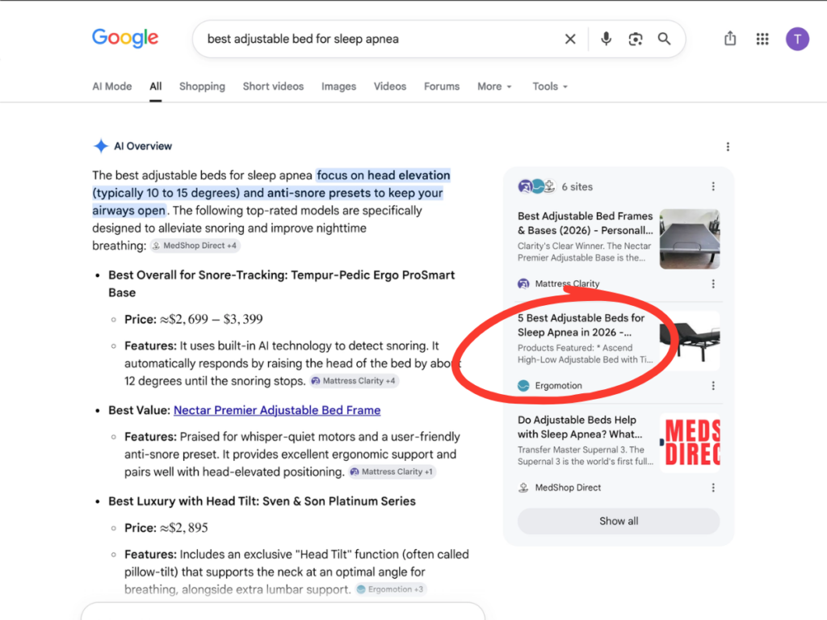The image size is (827, 620).
Task: Click the MedShop Direct +4 citation chip
Action: pyautogui.click(x=195, y=245)
